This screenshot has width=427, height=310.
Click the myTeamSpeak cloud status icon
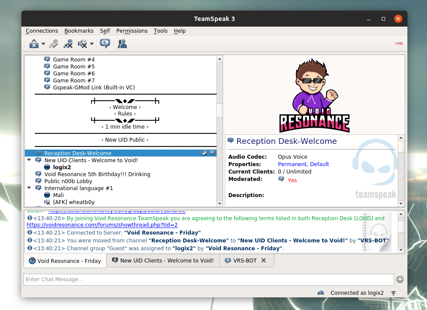coord(321,293)
